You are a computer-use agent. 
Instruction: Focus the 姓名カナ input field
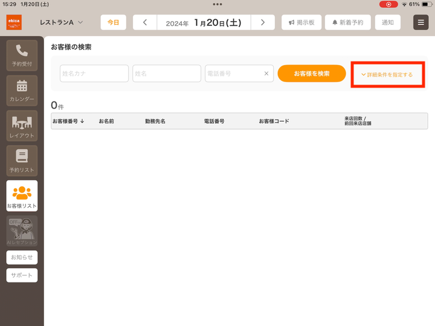(94, 74)
